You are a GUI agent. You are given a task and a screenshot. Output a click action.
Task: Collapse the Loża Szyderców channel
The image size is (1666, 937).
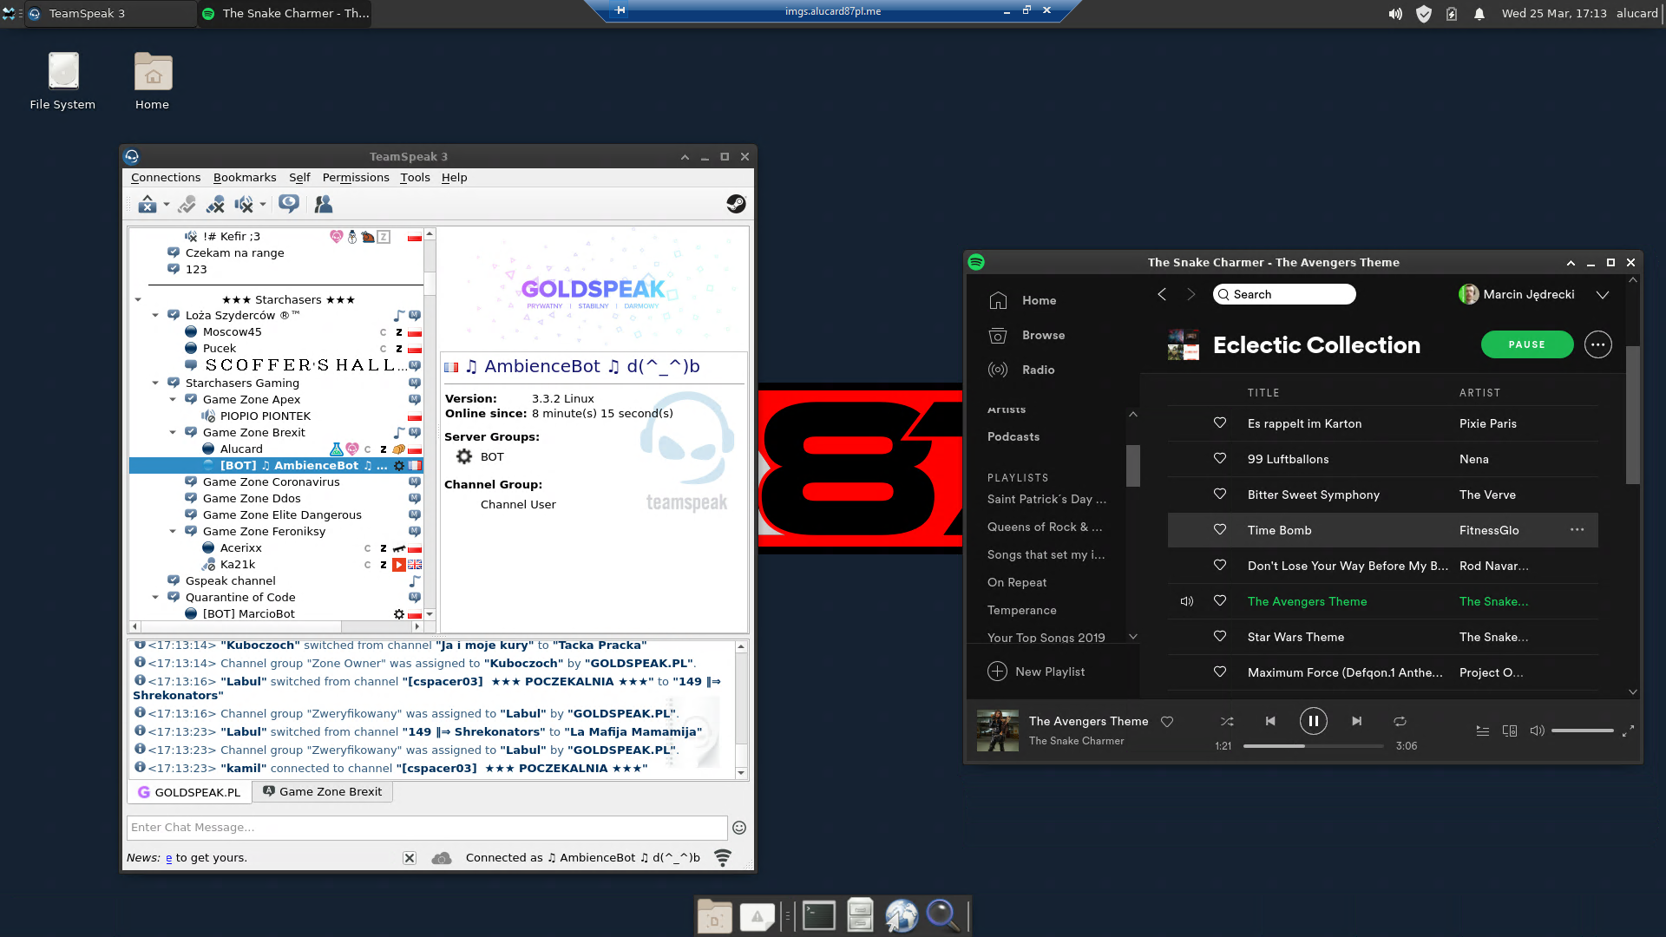pos(155,316)
